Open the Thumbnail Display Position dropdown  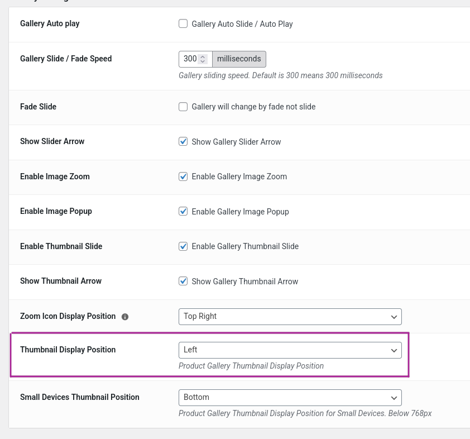(x=290, y=350)
